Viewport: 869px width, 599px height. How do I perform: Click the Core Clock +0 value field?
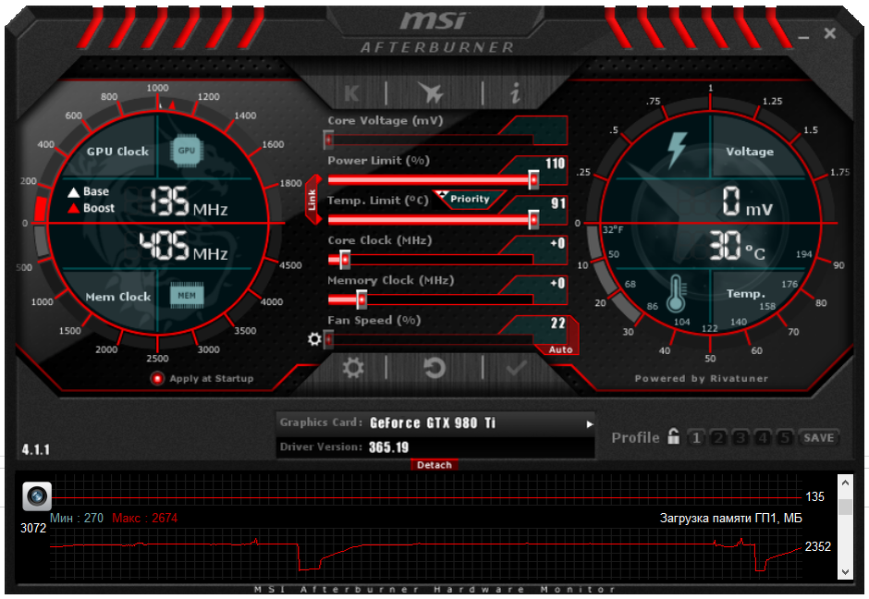pos(557,243)
